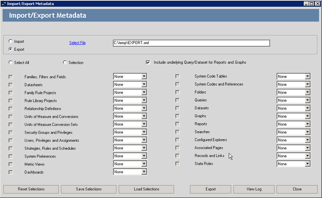Tick the Family Rule Projects checkbox

[11, 93]
